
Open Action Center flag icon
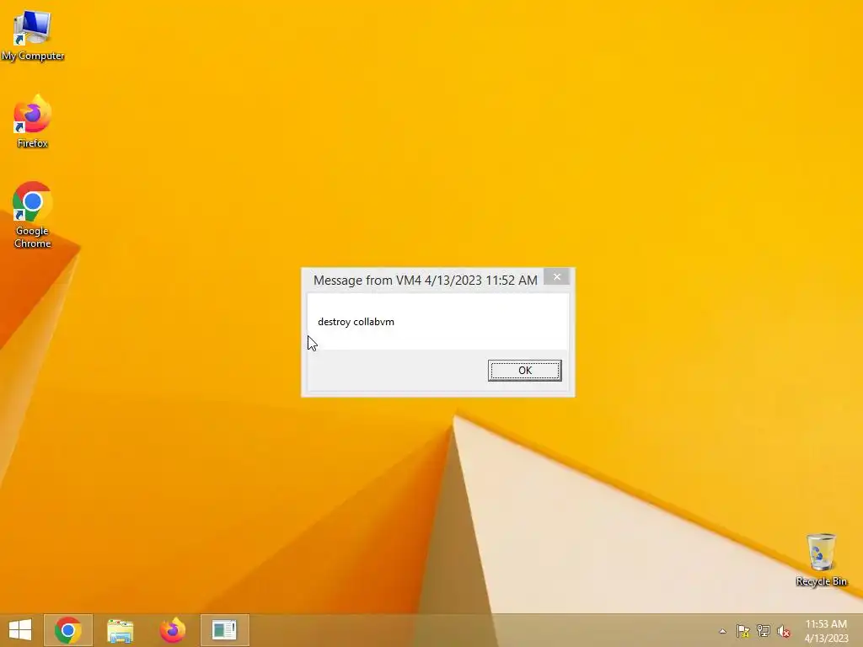(743, 631)
